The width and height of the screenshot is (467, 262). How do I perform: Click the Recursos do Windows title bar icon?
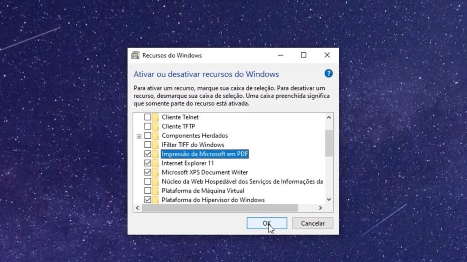tap(135, 55)
